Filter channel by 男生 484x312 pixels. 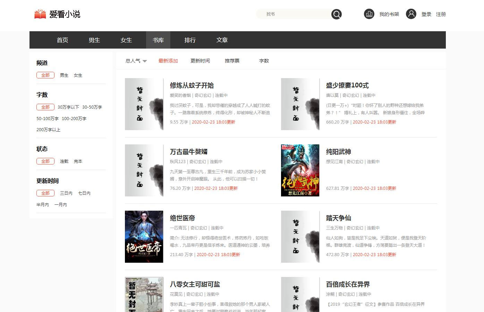point(64,75)
